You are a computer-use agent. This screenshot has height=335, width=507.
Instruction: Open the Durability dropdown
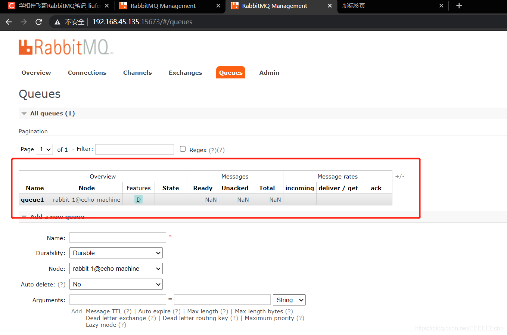coord(116,253)
